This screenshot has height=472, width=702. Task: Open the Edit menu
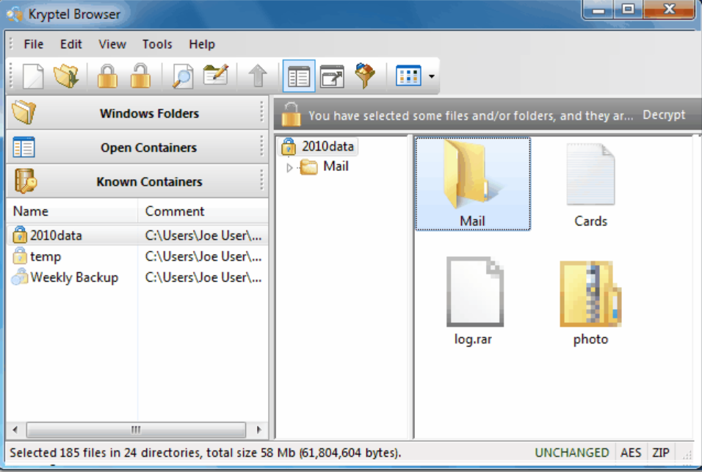[x=71, y=44]
